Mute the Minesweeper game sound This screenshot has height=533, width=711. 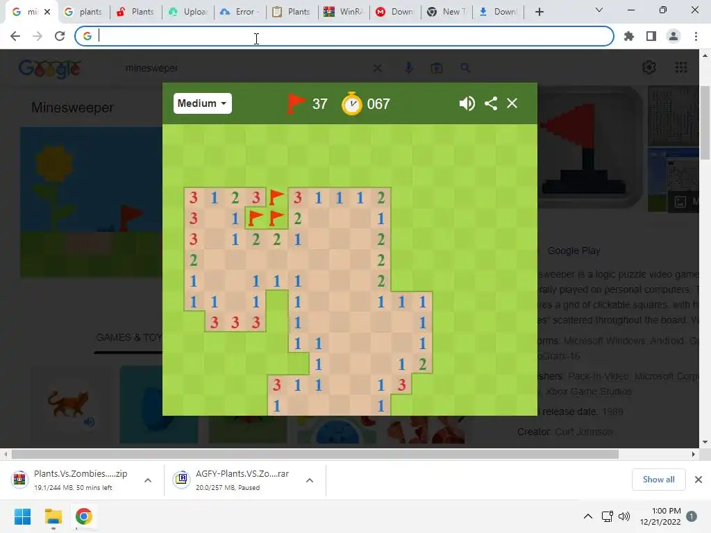467,103
